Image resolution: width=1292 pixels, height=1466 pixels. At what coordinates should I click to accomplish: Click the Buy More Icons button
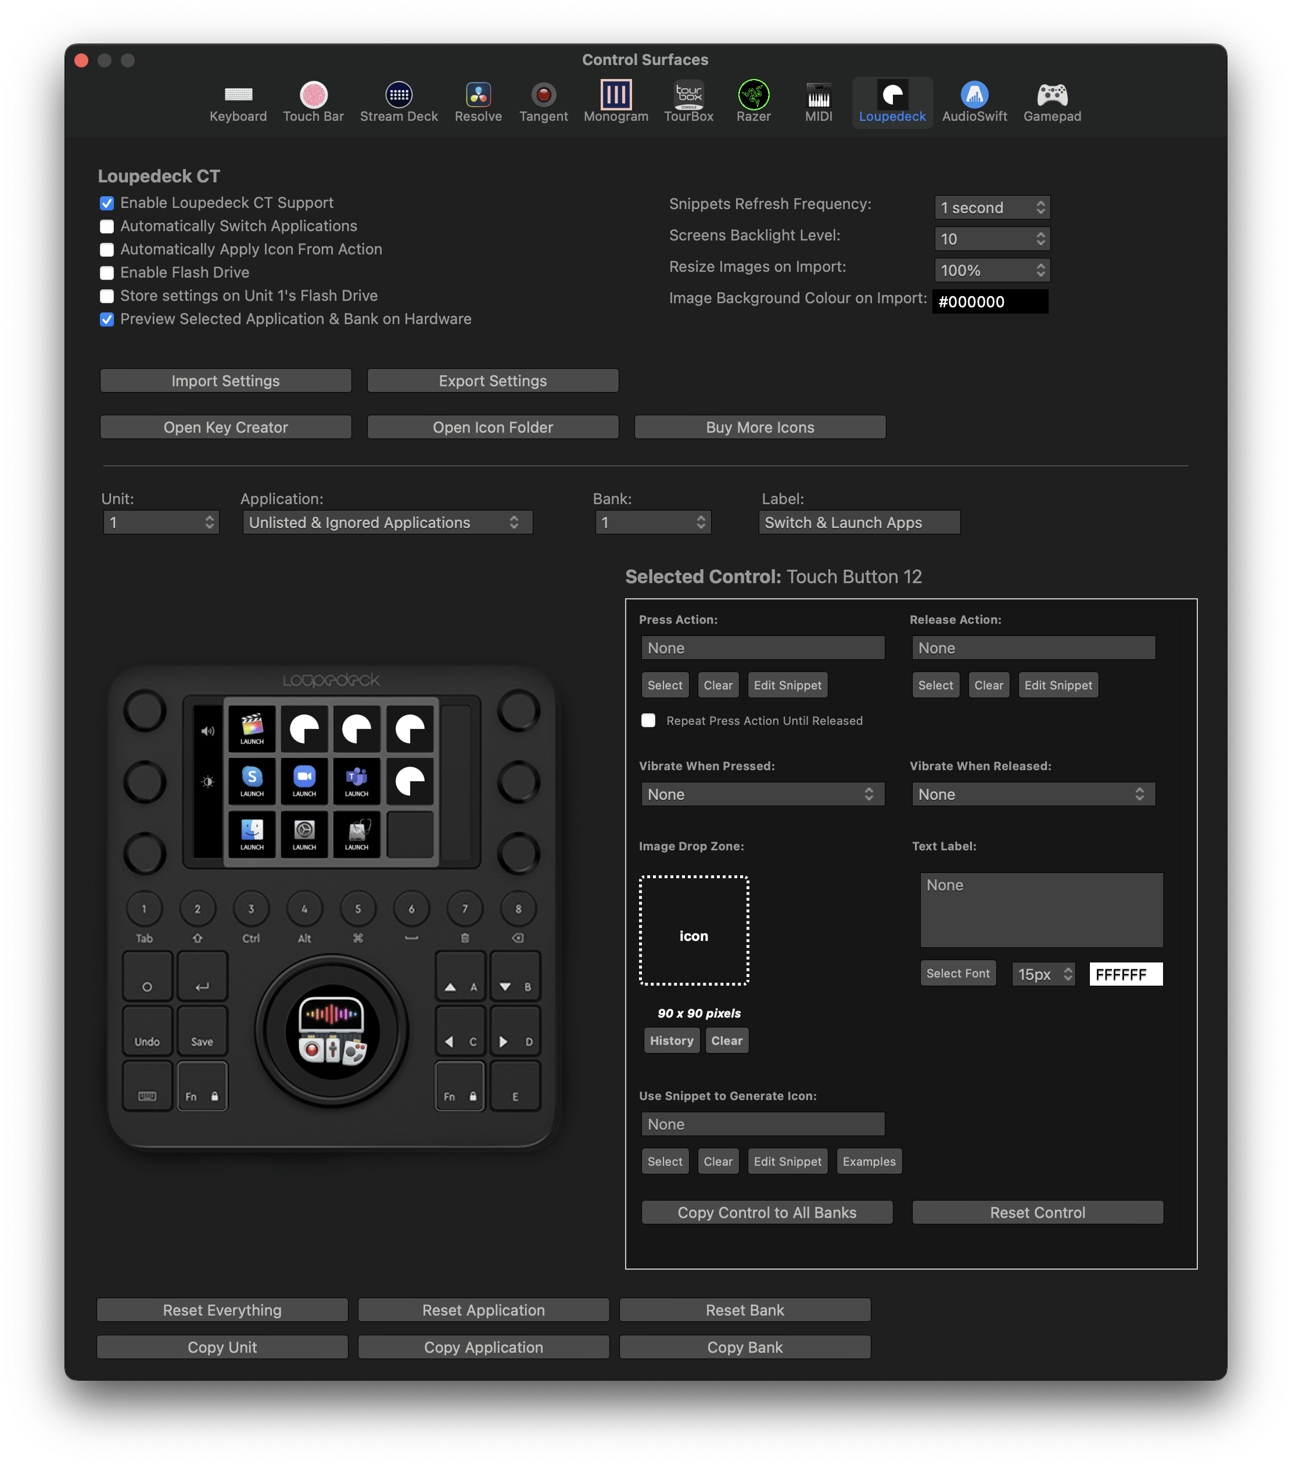point(759,427)
